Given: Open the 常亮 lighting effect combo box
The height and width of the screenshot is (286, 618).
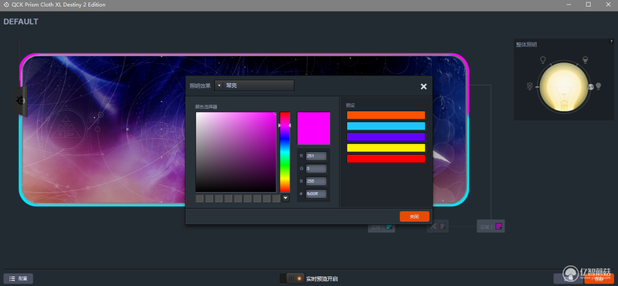Looking at the screenshot, I should 254,86.
